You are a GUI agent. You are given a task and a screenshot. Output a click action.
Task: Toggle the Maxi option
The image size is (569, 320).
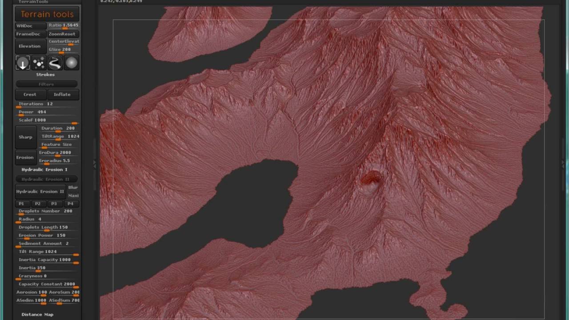[73, 196]
